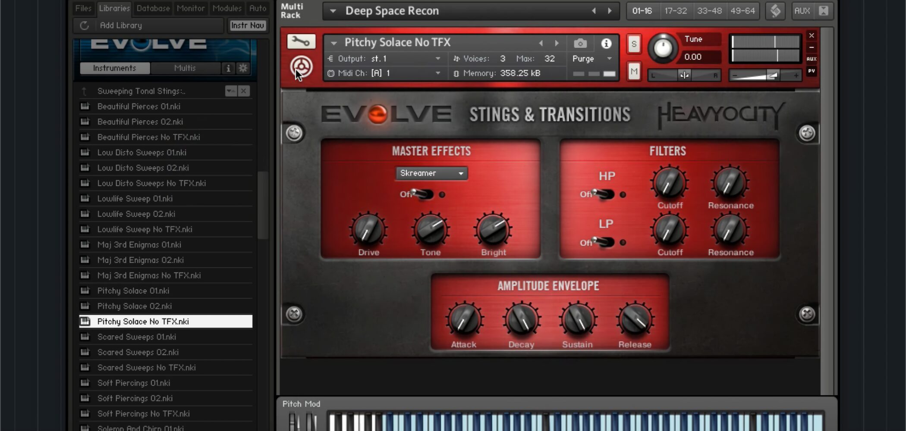906x431 pixels.
Task: Select previous multi with left arrow
Action: pyautogui.click(x=594, y=11)
